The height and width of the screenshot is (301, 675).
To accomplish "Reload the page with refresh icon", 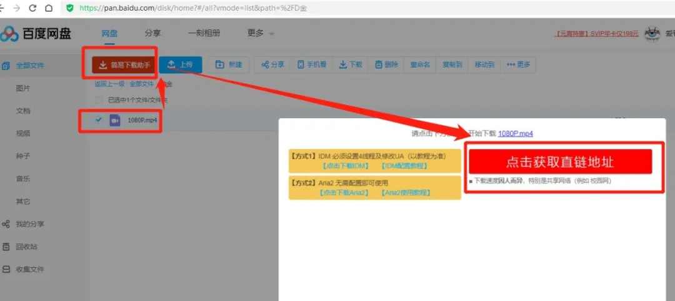I will 32,8.
